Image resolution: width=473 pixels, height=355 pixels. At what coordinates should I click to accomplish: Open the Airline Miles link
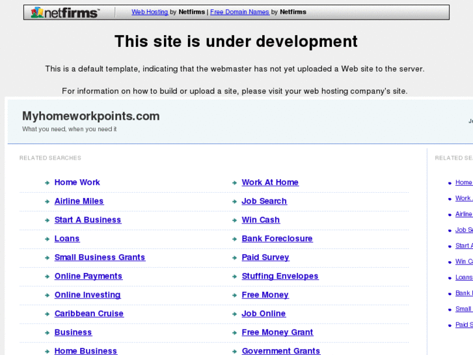click(79, 201)
